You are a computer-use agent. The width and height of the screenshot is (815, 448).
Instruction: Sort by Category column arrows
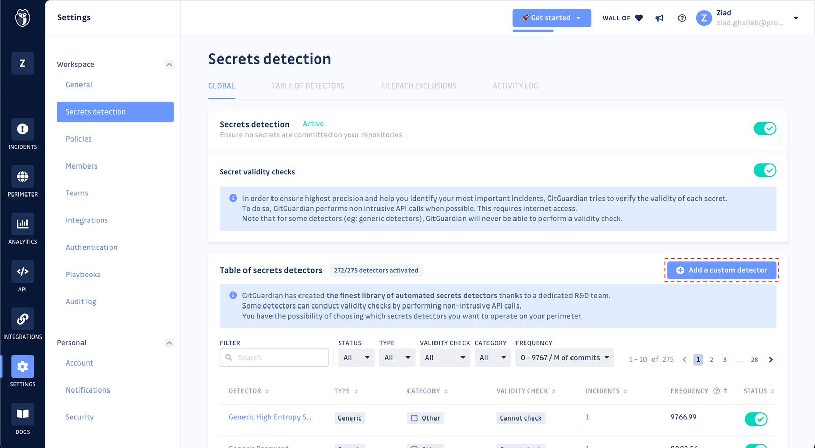[x=446, y=391]
